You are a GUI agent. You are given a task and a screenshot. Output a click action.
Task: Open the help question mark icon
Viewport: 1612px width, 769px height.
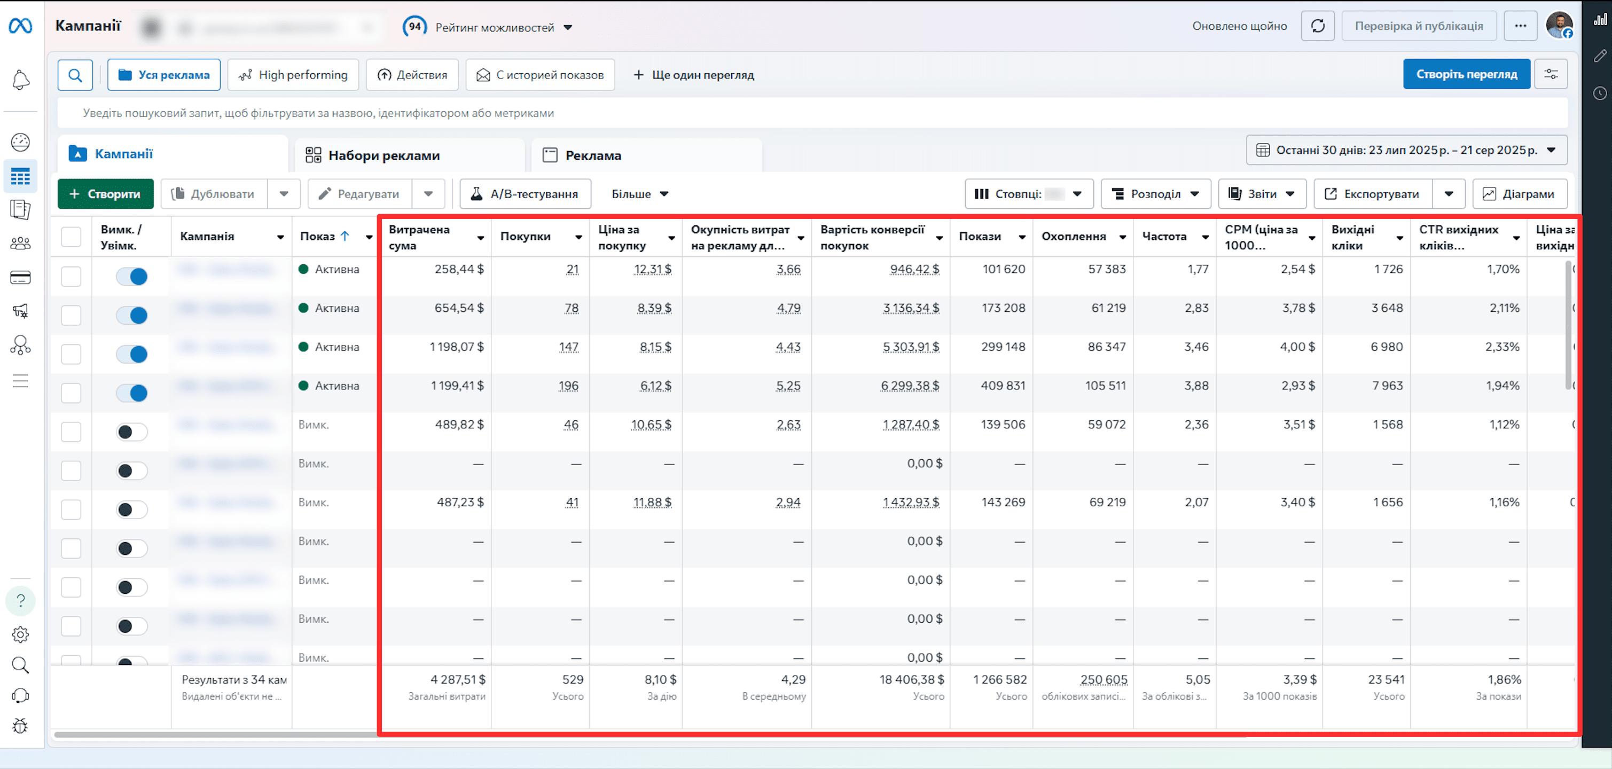(x=21, y=601)
